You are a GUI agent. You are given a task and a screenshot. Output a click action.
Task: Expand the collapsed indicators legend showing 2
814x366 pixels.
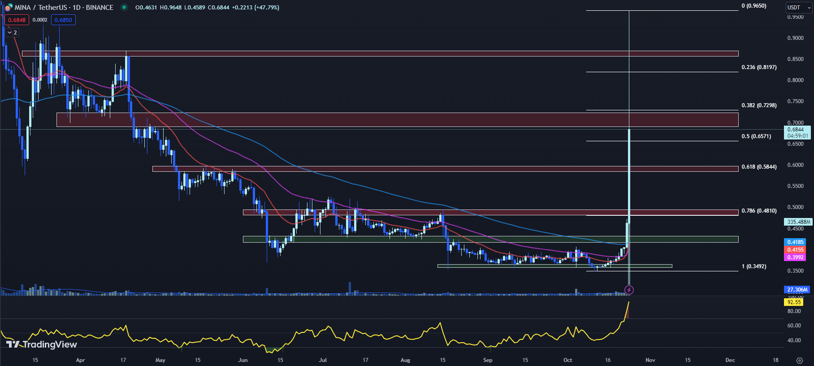[x=13, y=32]
